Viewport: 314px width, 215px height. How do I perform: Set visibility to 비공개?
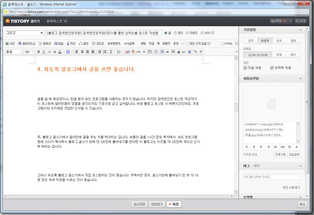click(265, 41)
